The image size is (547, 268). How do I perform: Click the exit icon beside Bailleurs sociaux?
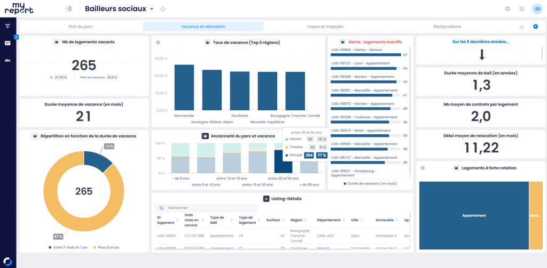pyautogui.click(x=69, y=9)
